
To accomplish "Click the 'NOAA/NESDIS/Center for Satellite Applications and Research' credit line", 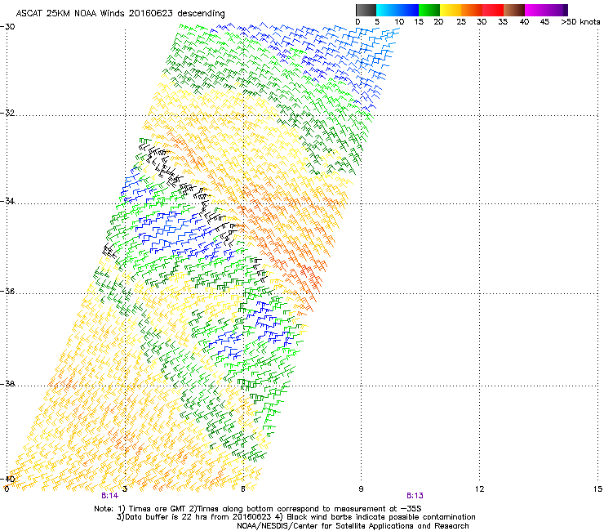I will coord(353,526).
